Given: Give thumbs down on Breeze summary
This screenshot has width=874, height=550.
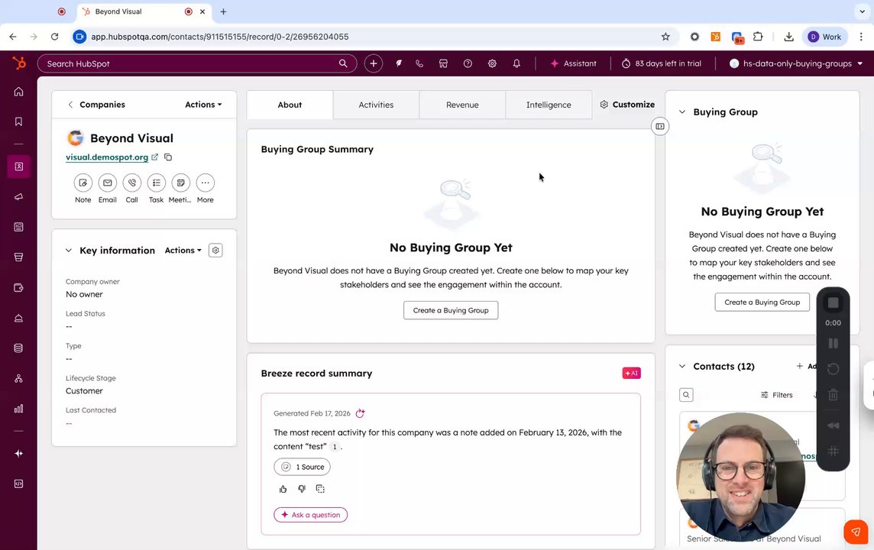Looking at the screenshot, I should pyautogui.click(x=302, y=489).
